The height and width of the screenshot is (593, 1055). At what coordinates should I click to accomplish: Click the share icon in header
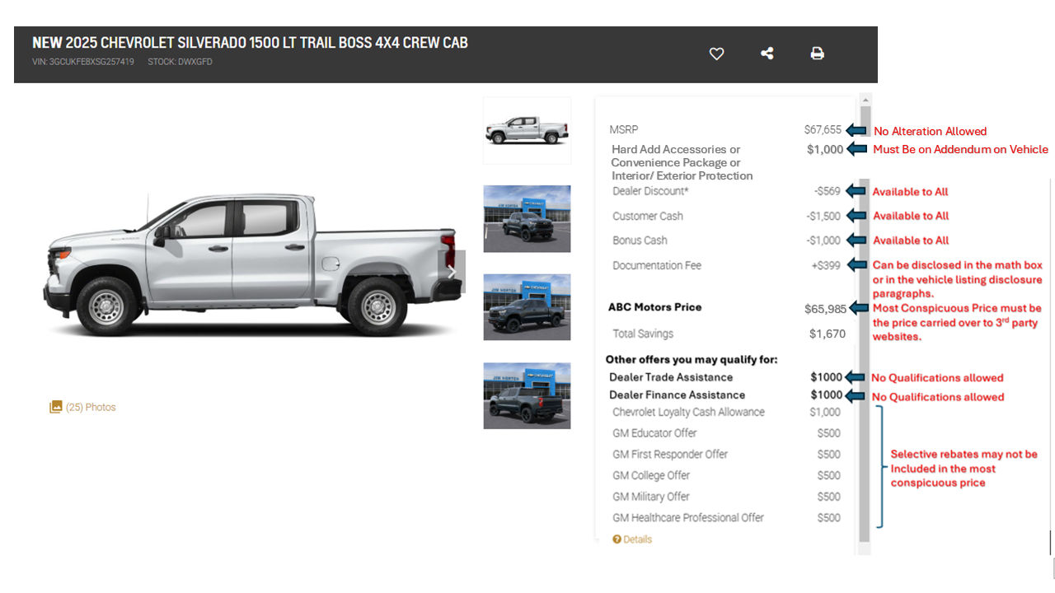pos(767,54)
